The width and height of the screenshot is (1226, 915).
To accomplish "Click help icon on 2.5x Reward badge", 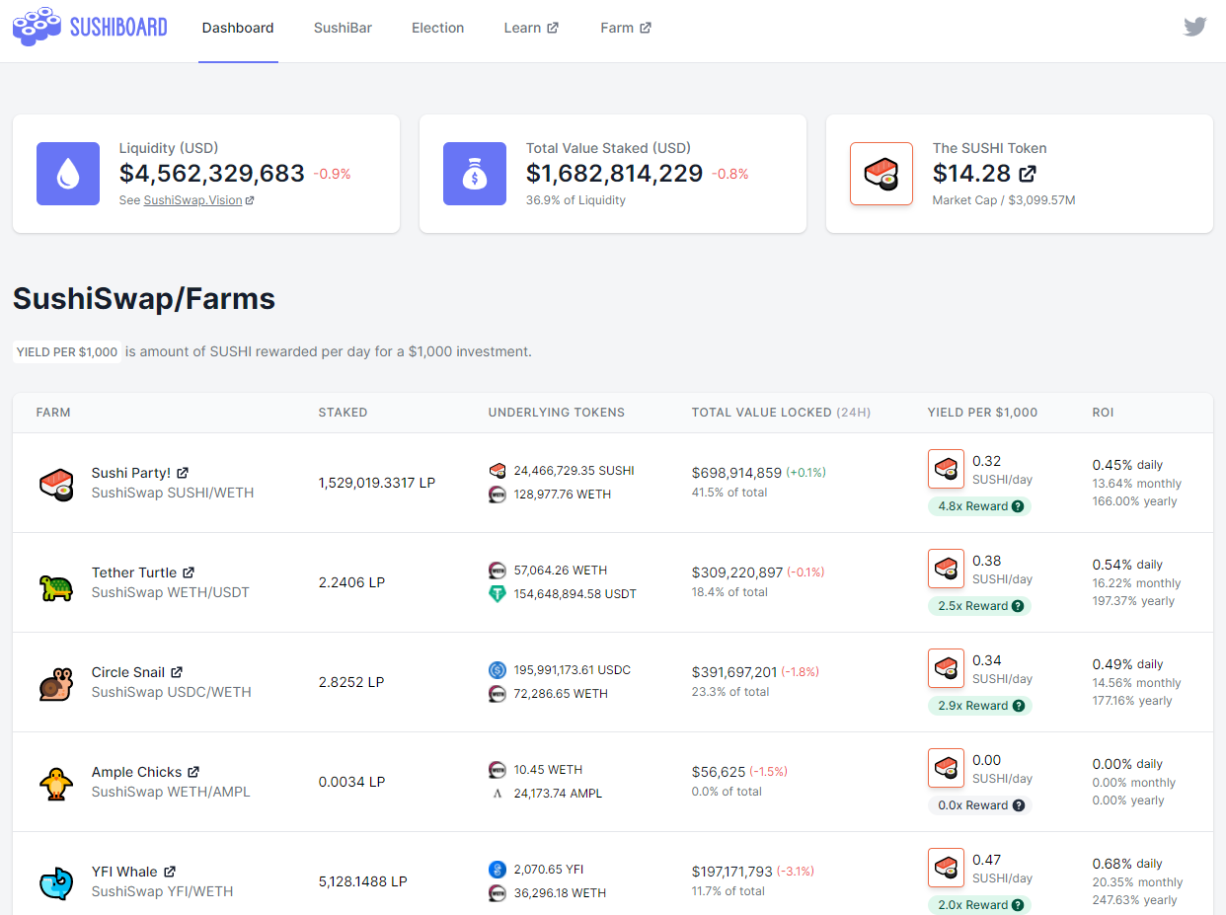I will pos(1018,606).
